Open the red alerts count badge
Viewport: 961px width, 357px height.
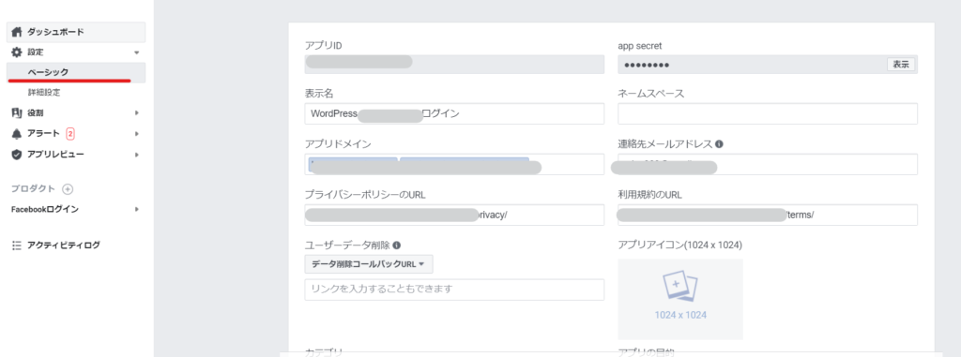[70, 133]
